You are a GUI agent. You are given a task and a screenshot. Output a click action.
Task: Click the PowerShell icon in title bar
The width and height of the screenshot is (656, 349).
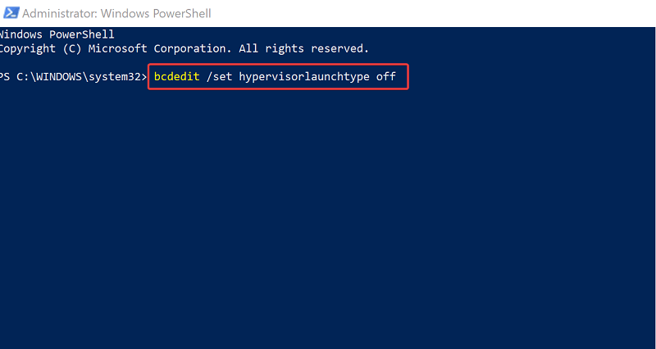pos(11,13)
